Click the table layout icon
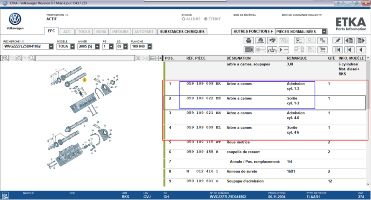Viewport: 371px width, 200px height. pyautogui.click(x=152, y=58)
